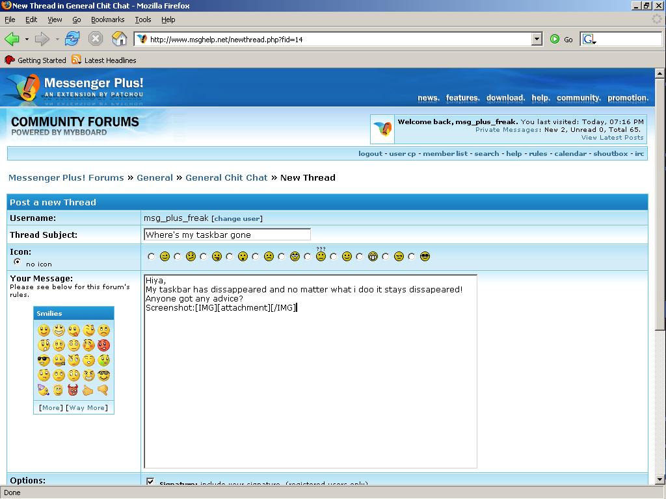Expand the address bar URL history dropdown
The image size is (666, 499).
tap(537, 39)
